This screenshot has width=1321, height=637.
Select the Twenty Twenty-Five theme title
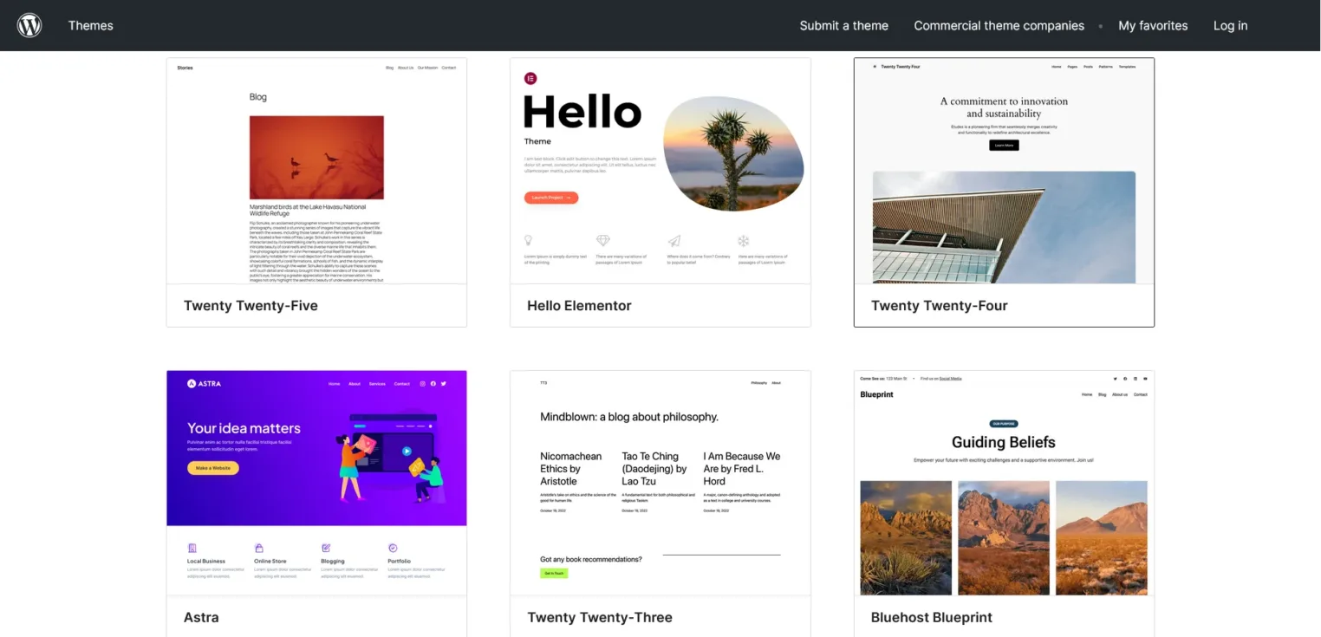click(251, 305)
